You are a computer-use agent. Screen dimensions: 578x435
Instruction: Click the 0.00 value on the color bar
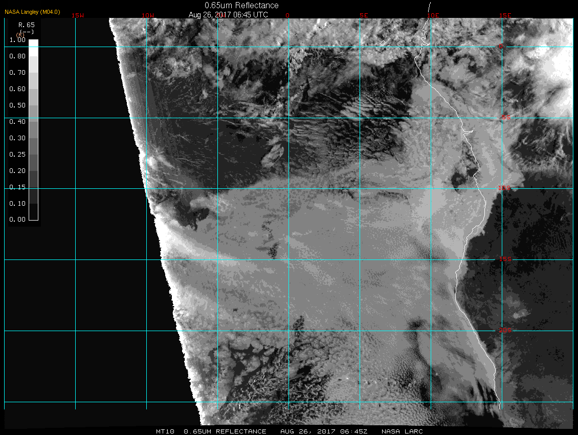(17, 220)
